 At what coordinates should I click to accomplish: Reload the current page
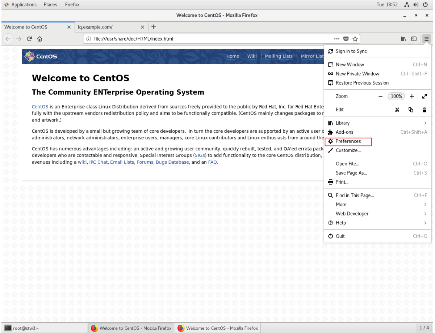(x=29, y=39)
